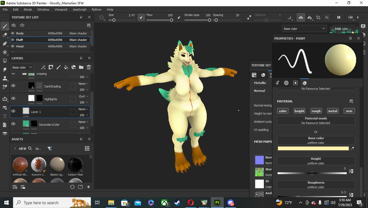Toggle visibility of the Highlights layer
This screenshot has height=208, width=368.
(x=13, y=98)
